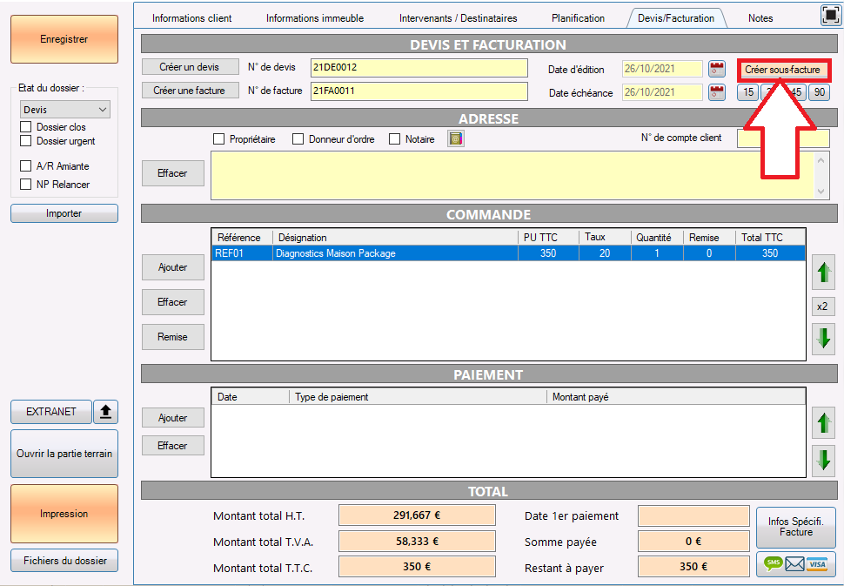Tick the A/R Amiante checkbox
The width and height of the screenshot is (844, 586).
point(25,166)
